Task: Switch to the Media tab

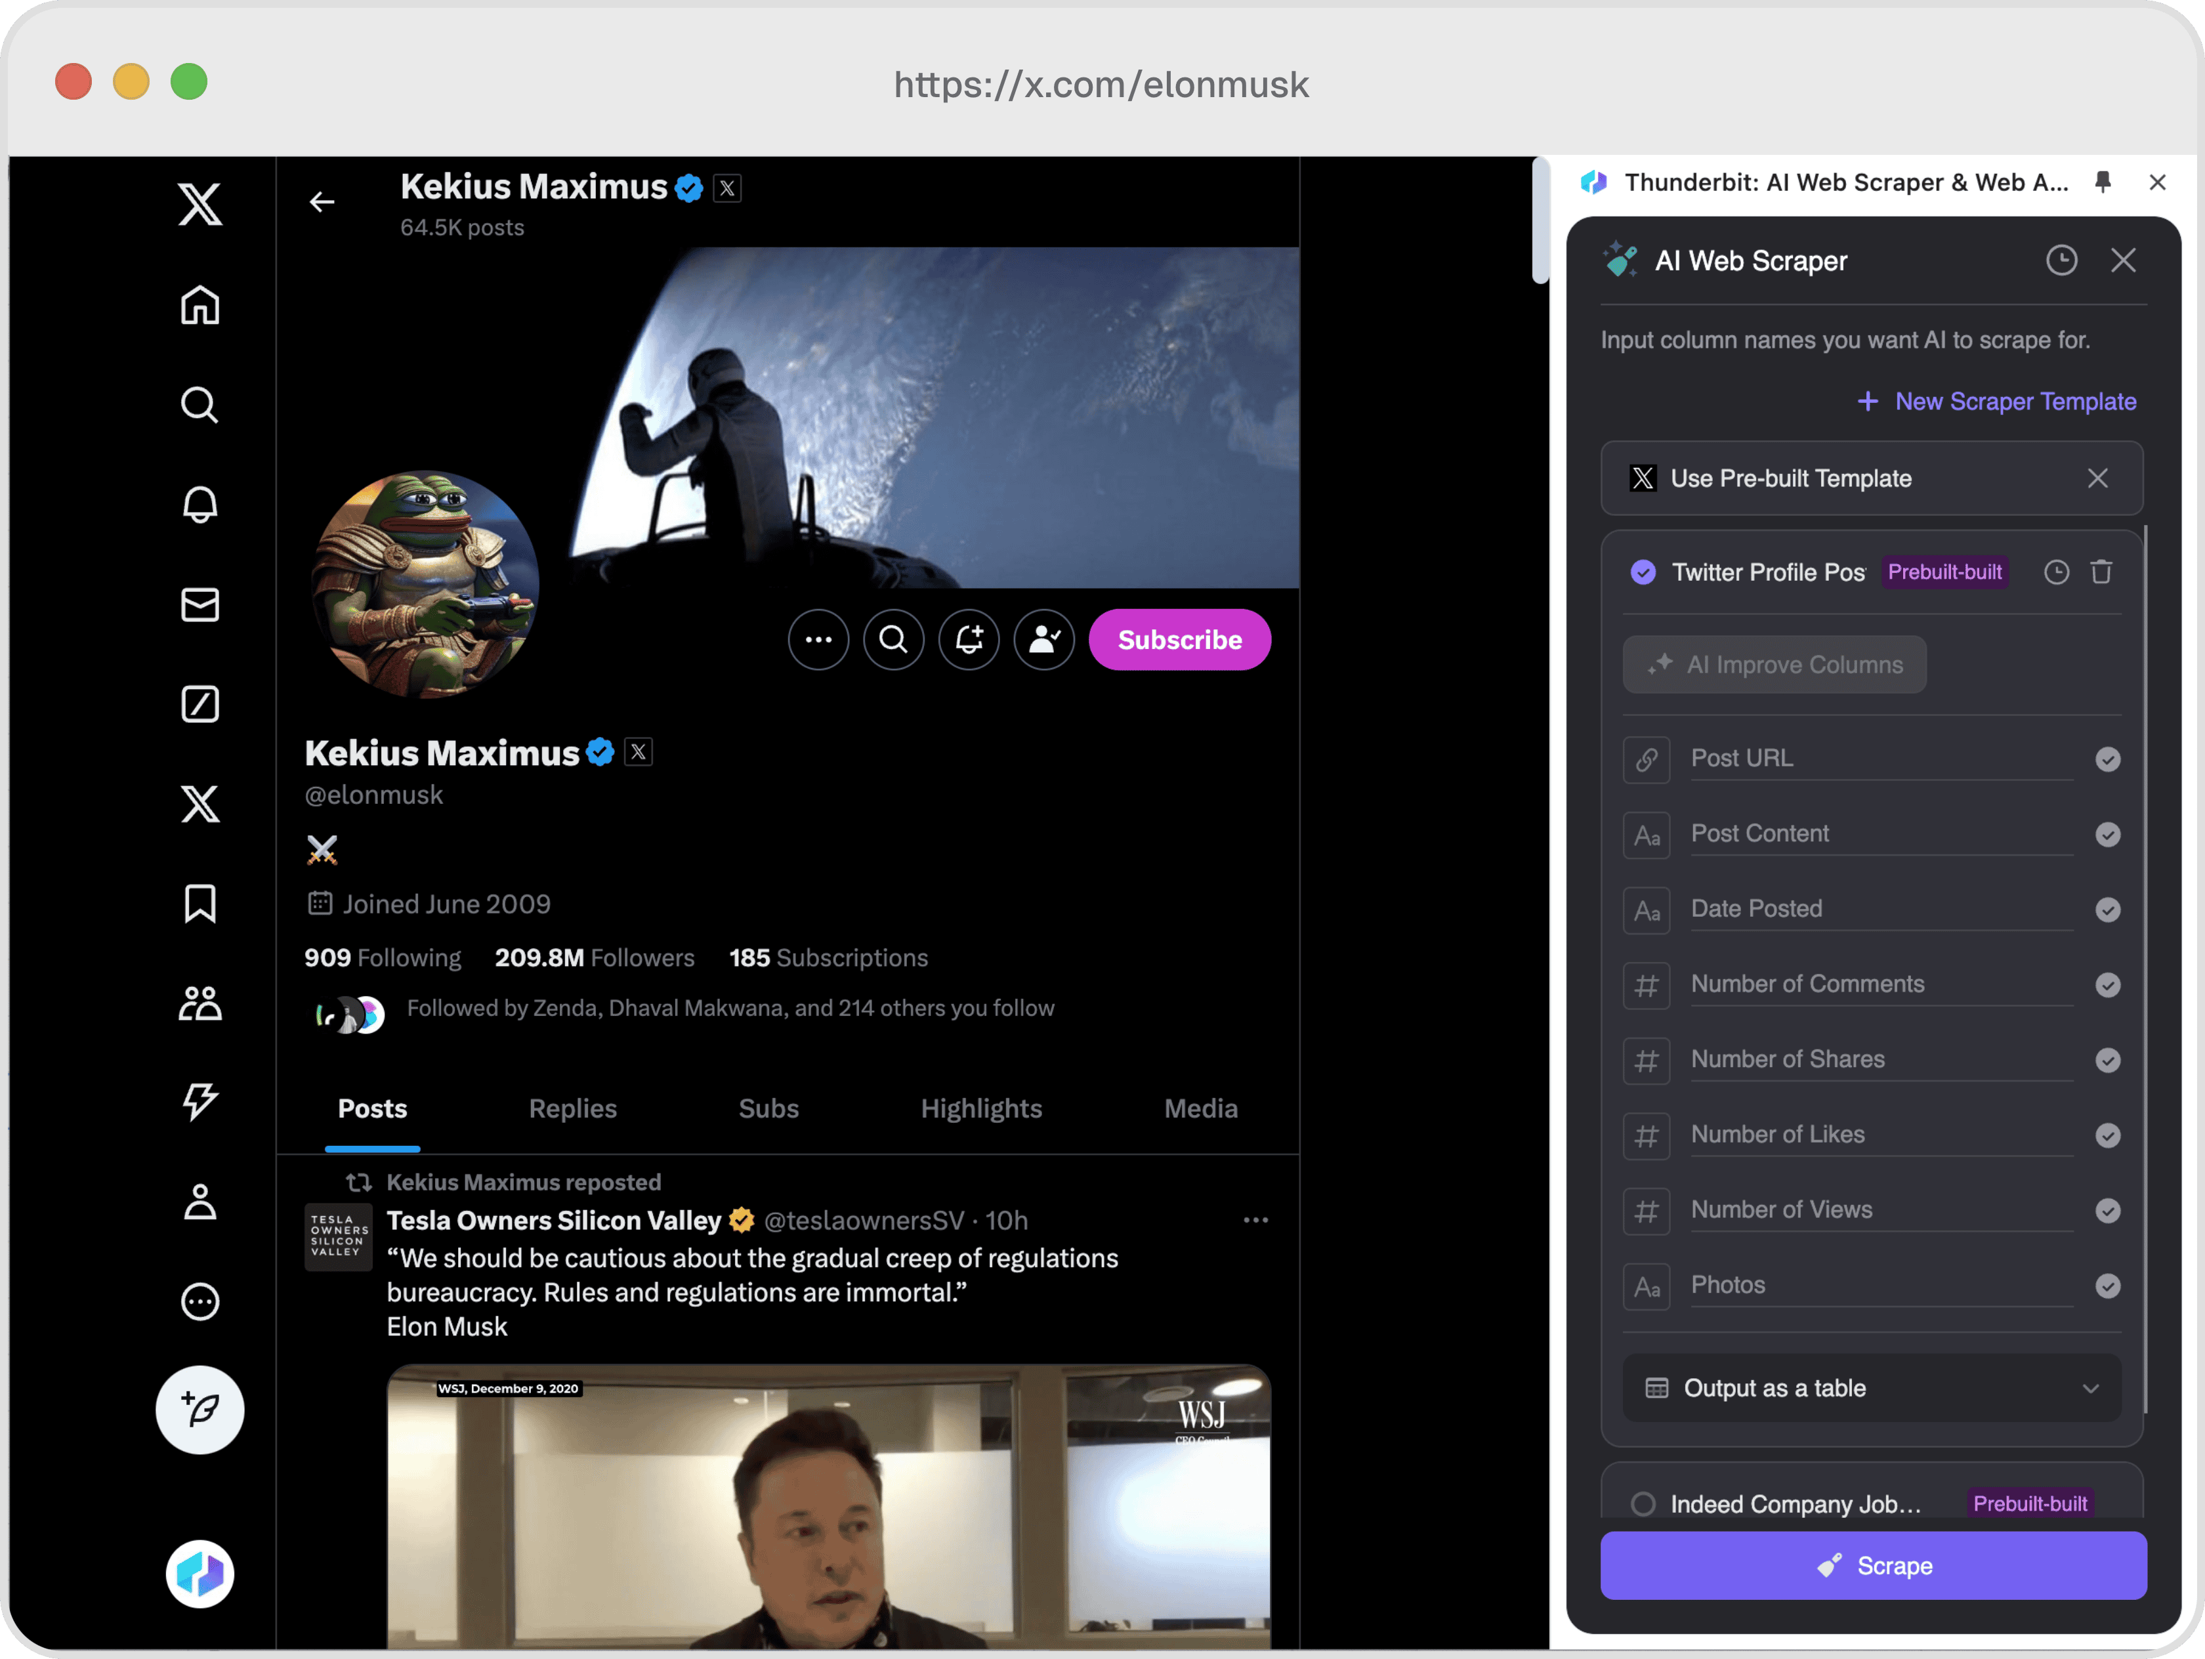Action: click(1201, 1106)
